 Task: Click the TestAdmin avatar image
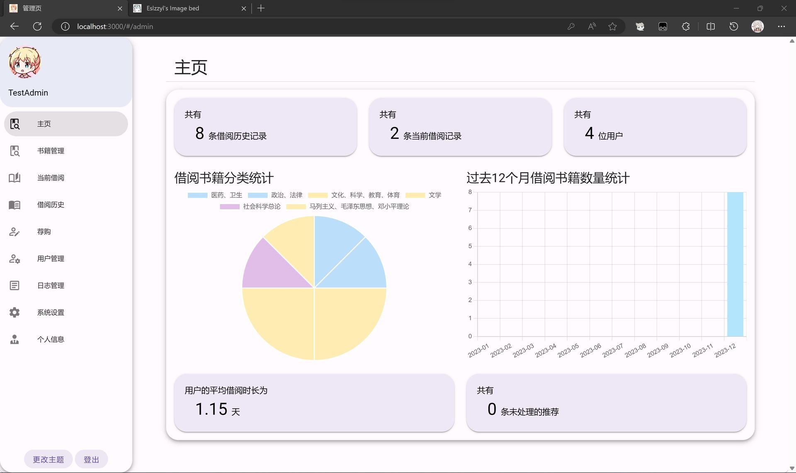[x=25, y=62]
